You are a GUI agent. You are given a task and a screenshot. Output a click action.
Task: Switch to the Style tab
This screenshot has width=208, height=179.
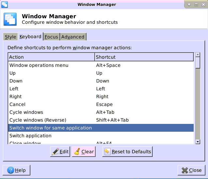click(x=10, y=37)
